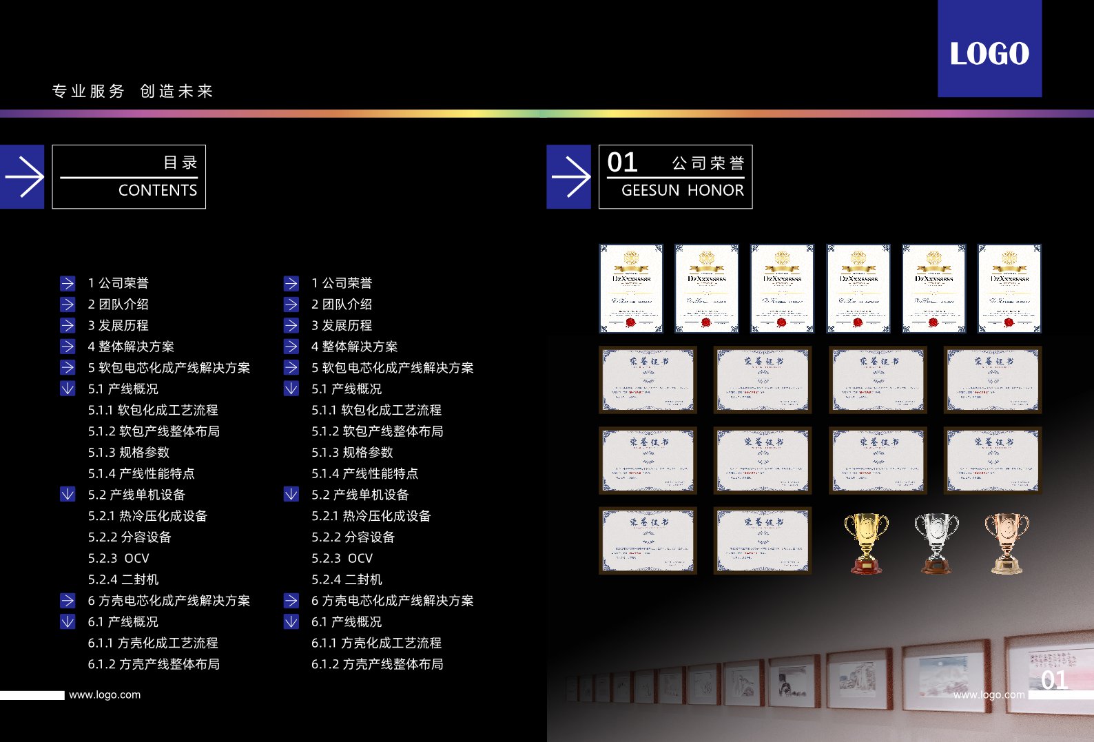The height and width of the screenshot is (742, 1094).
Task: Select the silver trophy
Action: click(x=936, y=544)
